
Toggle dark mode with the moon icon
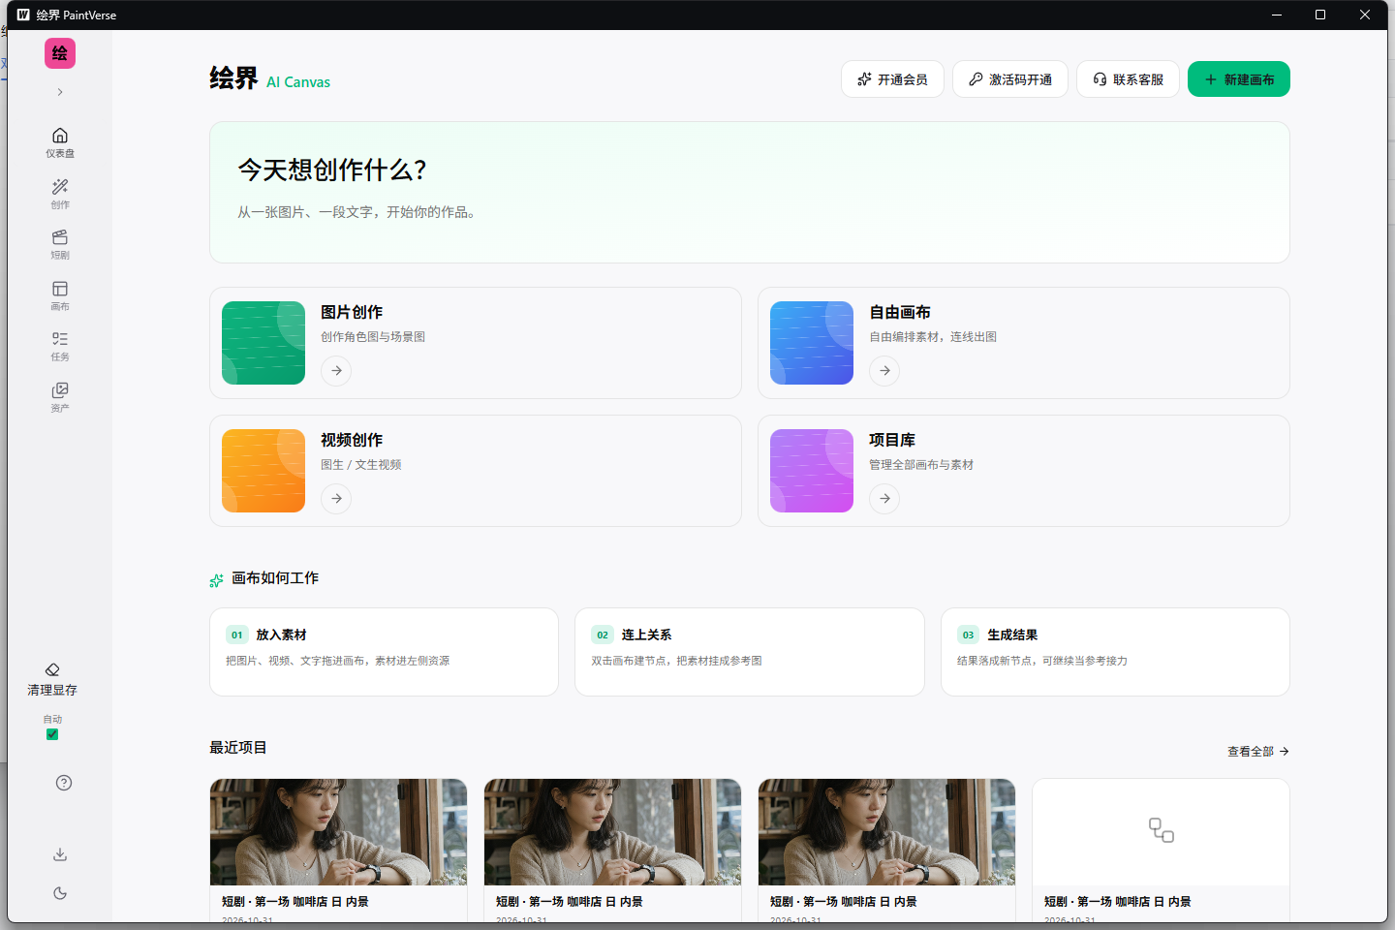[x=60, y=893]
